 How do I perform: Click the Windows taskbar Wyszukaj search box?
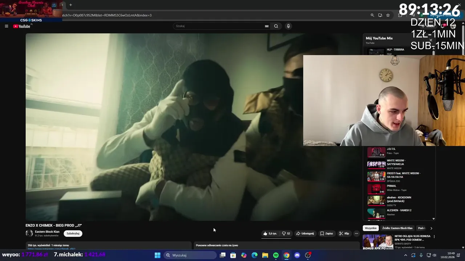click(190, 255)
